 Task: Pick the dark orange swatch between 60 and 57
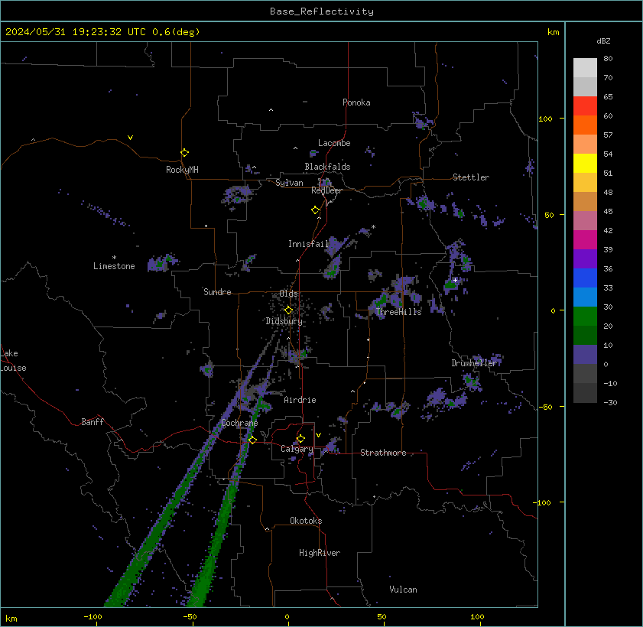pyautogui.click(x=585, y=125)
